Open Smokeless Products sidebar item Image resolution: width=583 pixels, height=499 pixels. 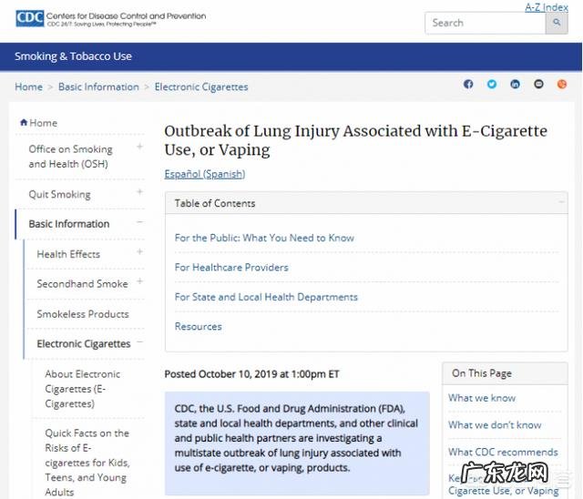click(83, 314)
